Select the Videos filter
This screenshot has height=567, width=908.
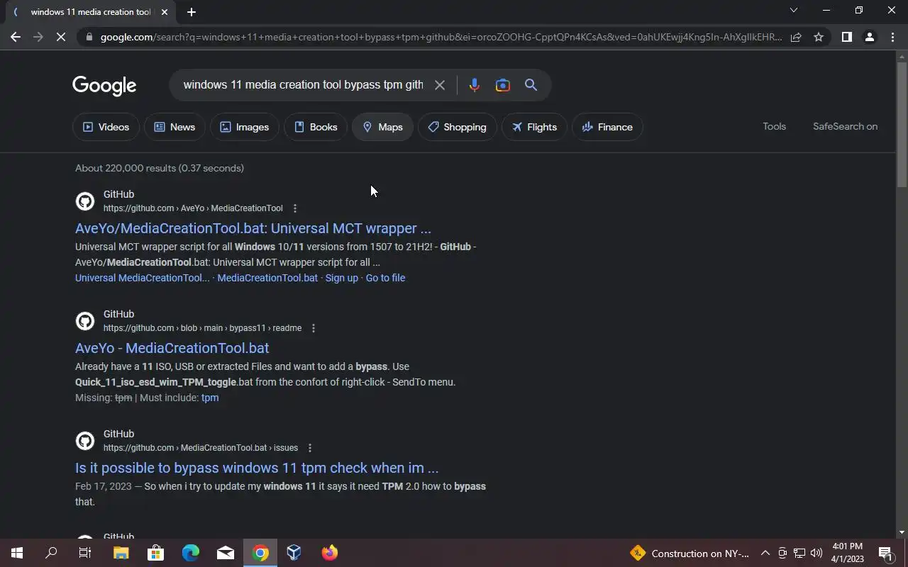[x=106, y=127]
